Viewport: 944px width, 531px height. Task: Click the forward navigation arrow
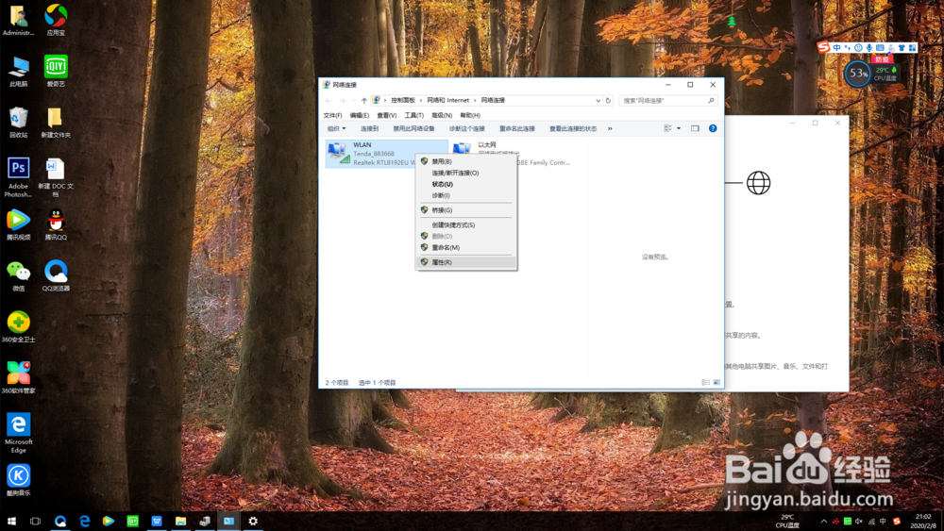click(342, 100)
